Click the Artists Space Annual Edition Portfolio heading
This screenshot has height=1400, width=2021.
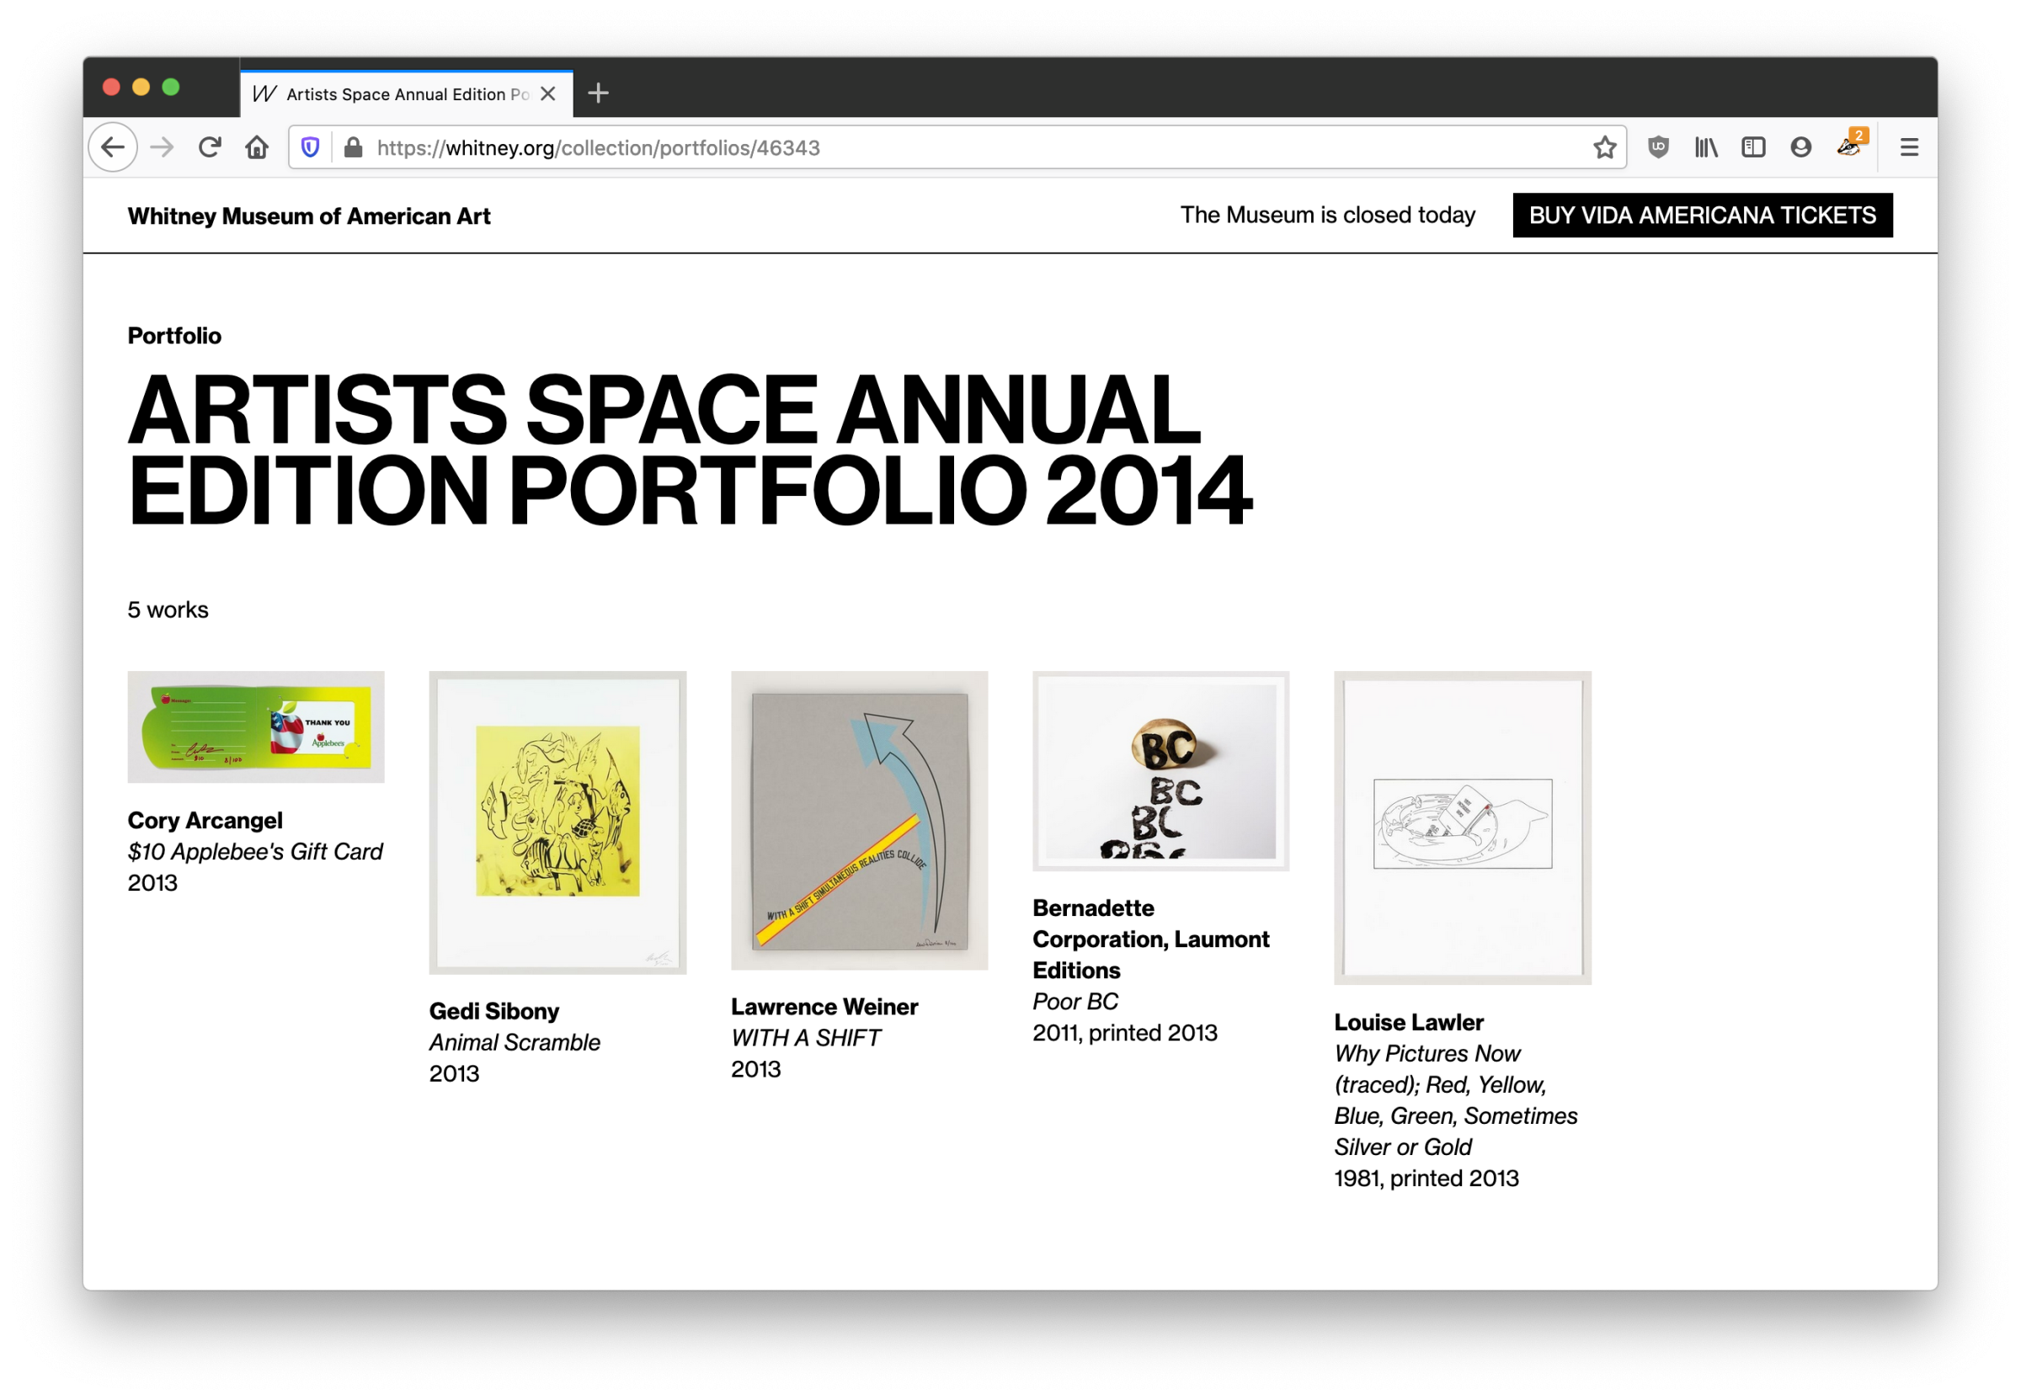tap(691, 449)
